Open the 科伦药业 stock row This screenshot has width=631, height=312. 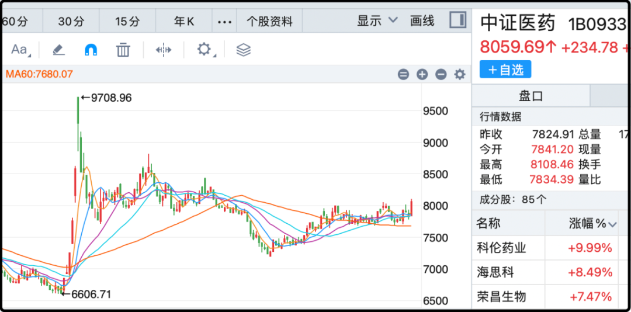(501, 248)
